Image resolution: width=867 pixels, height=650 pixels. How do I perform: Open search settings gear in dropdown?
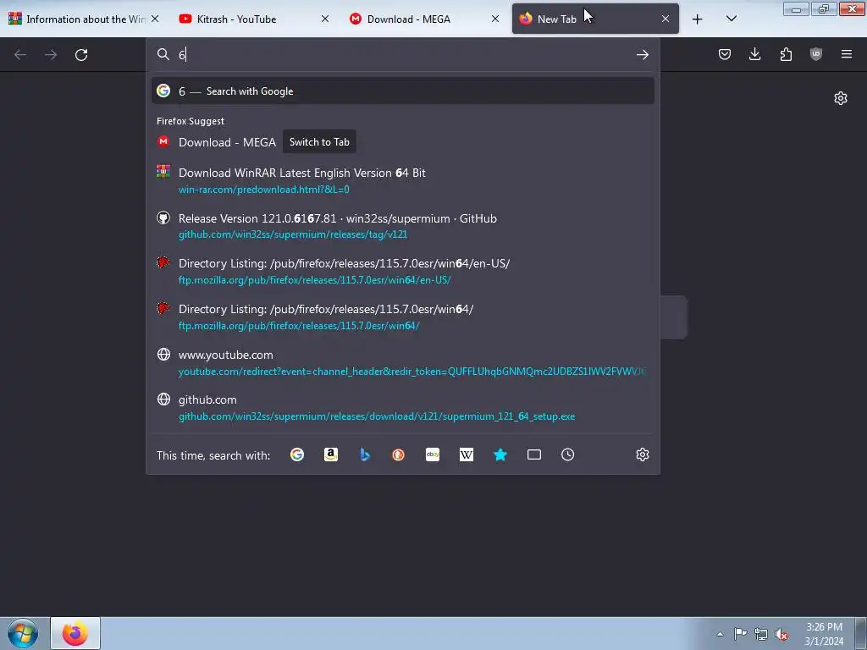coord(642,454)
